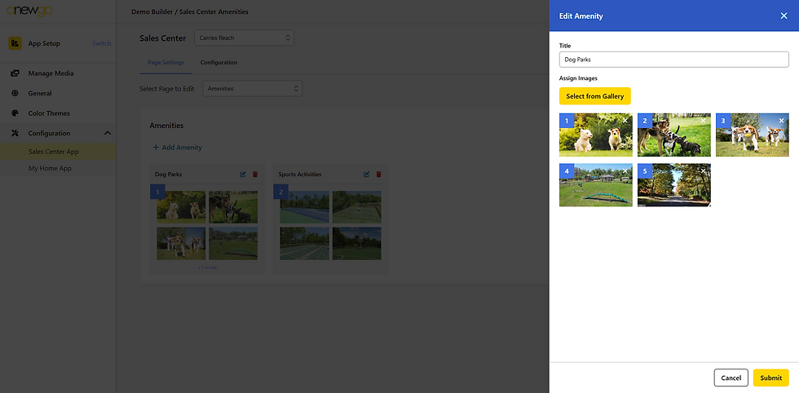
Task: Remove image 3 with its X icon
Action: (782, 121)
